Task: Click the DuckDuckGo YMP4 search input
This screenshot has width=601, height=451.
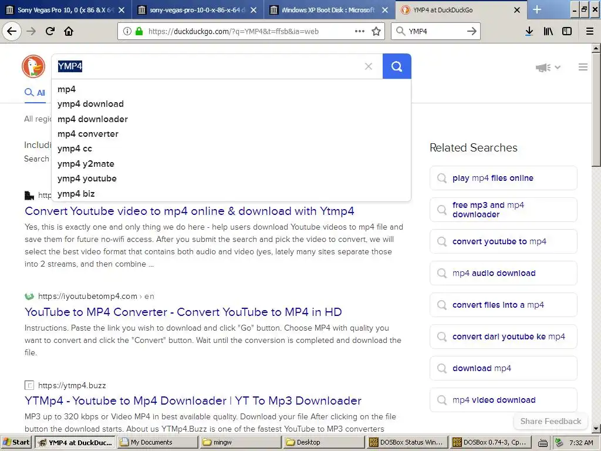Action: (x=217, y=66)
